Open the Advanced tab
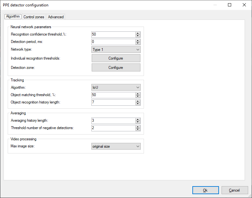 click(56, 17)
